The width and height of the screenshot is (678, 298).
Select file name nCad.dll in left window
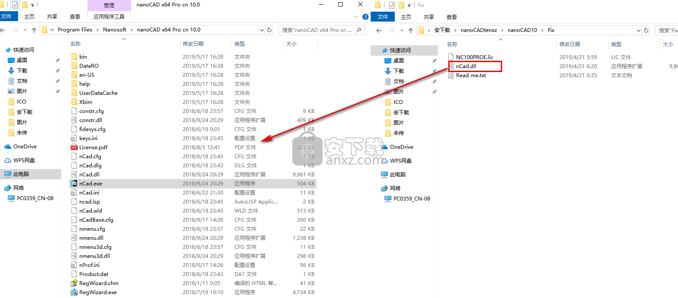(x=89, y=175)
